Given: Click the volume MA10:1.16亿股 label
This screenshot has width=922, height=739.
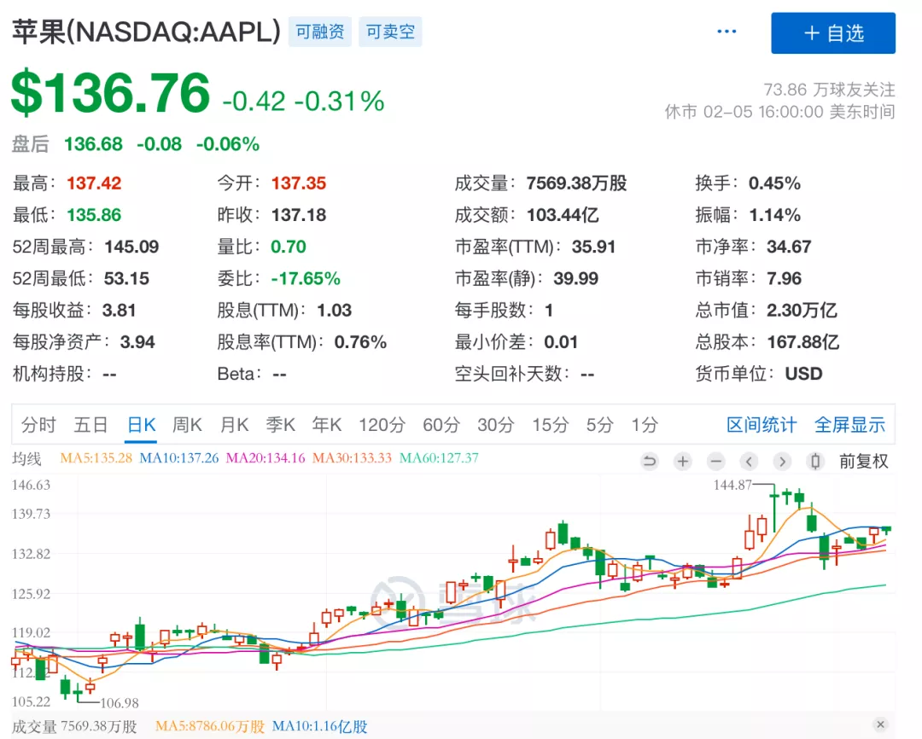Looking at the screenshot, I should [320, 727].
